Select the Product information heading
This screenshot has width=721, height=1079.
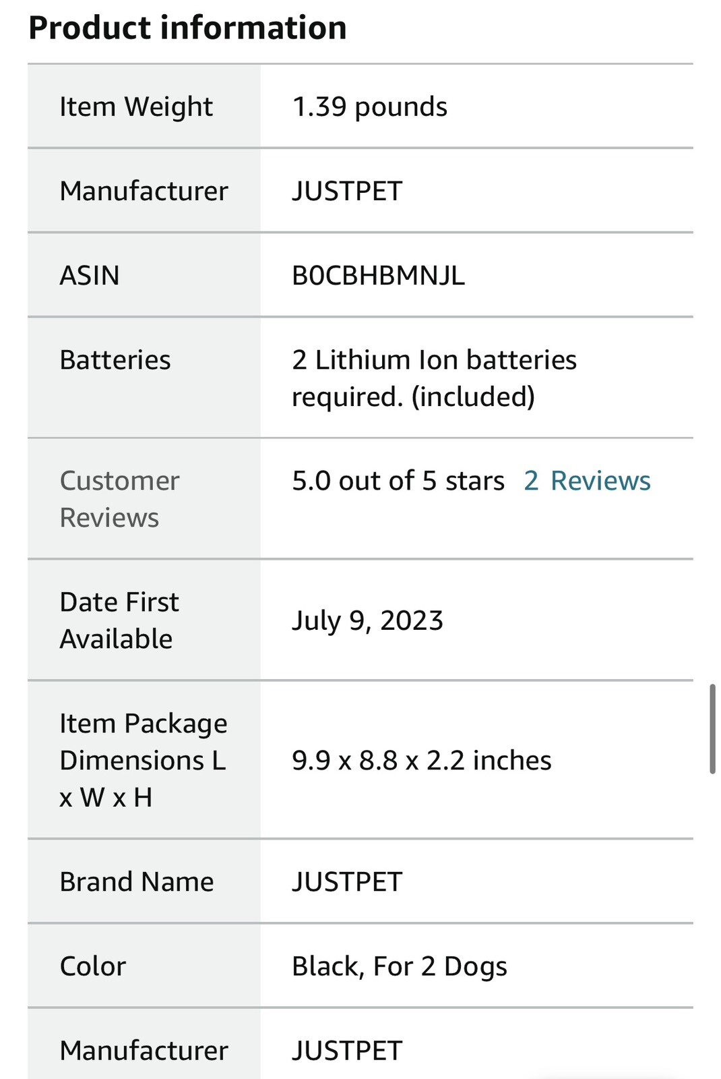[x=187, y=28]
